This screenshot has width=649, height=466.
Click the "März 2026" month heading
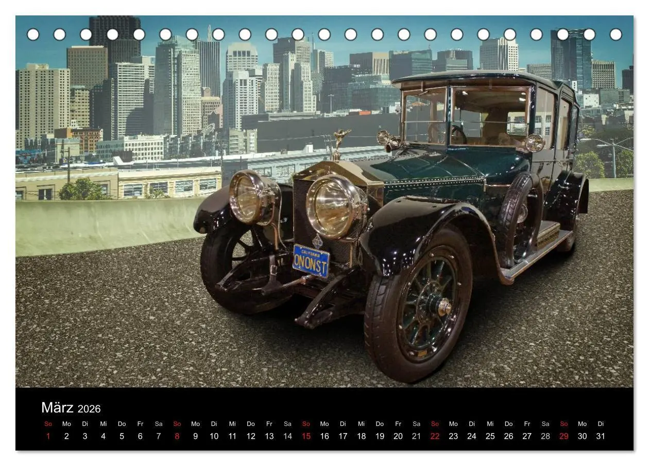click(x=71, y=408)
